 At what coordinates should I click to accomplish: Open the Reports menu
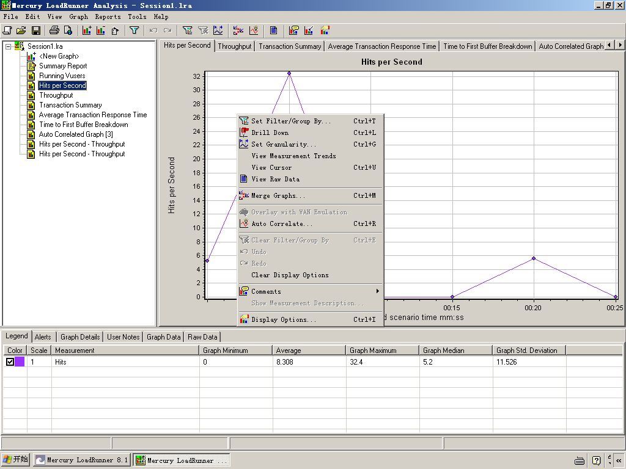[x=108, y=16]
